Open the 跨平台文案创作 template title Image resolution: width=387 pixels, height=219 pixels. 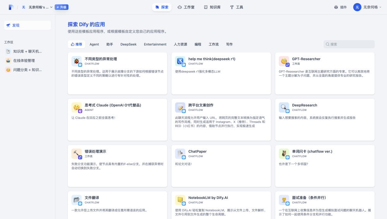click(200, 105)
